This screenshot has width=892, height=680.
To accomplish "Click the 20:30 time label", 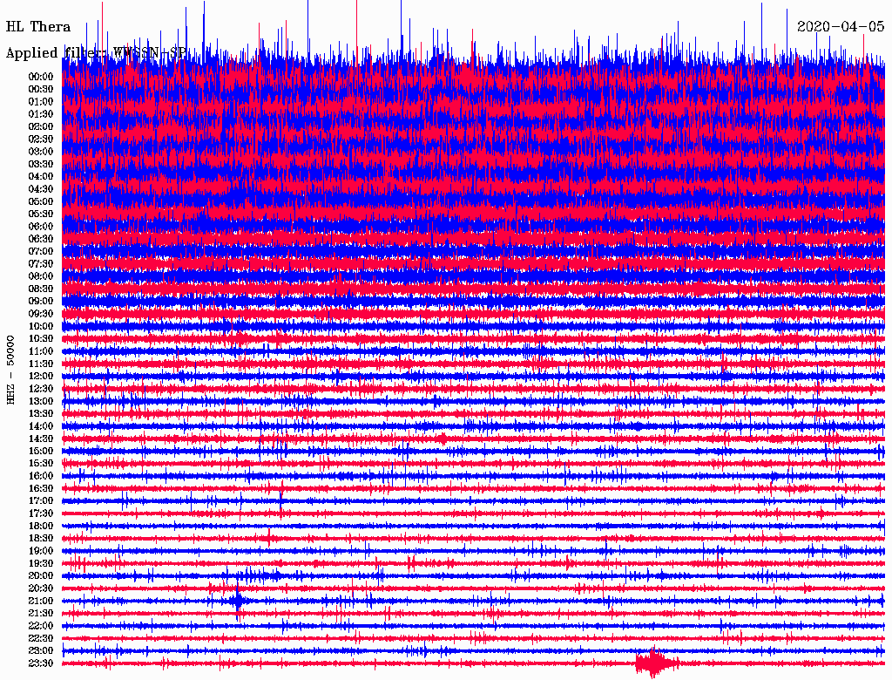I will 41,588.
